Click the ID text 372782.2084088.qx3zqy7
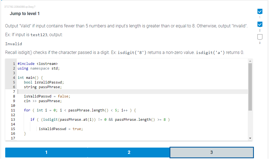The height and width of the screenshot is (161, 269). pyautogui.click(x=20, y=7)
